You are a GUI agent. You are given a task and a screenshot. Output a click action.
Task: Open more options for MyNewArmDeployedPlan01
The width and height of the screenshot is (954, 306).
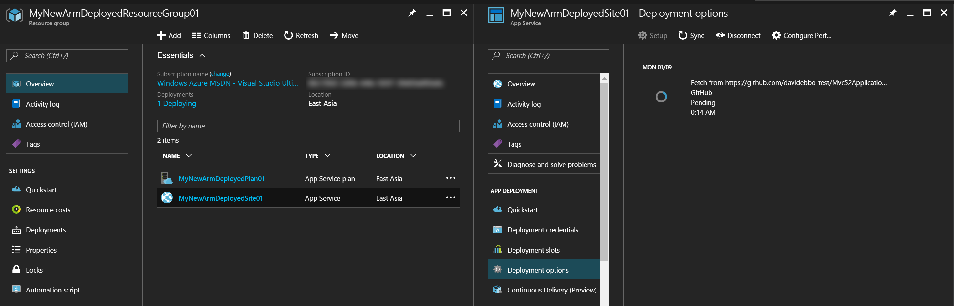[x=451, y=178]
